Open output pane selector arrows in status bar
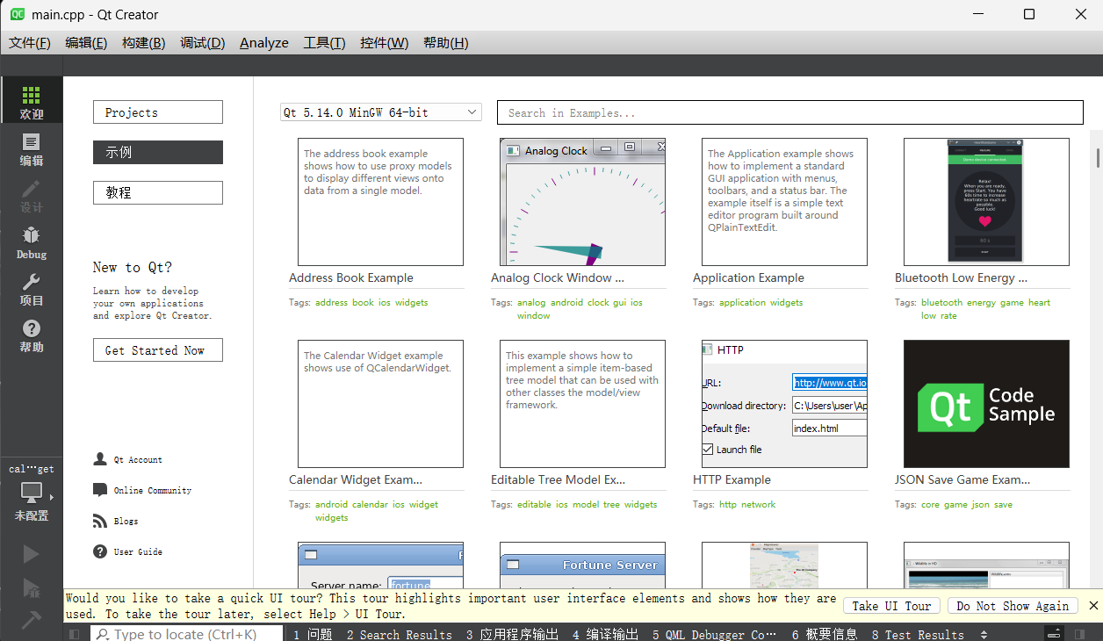 [x=984, y=634]
